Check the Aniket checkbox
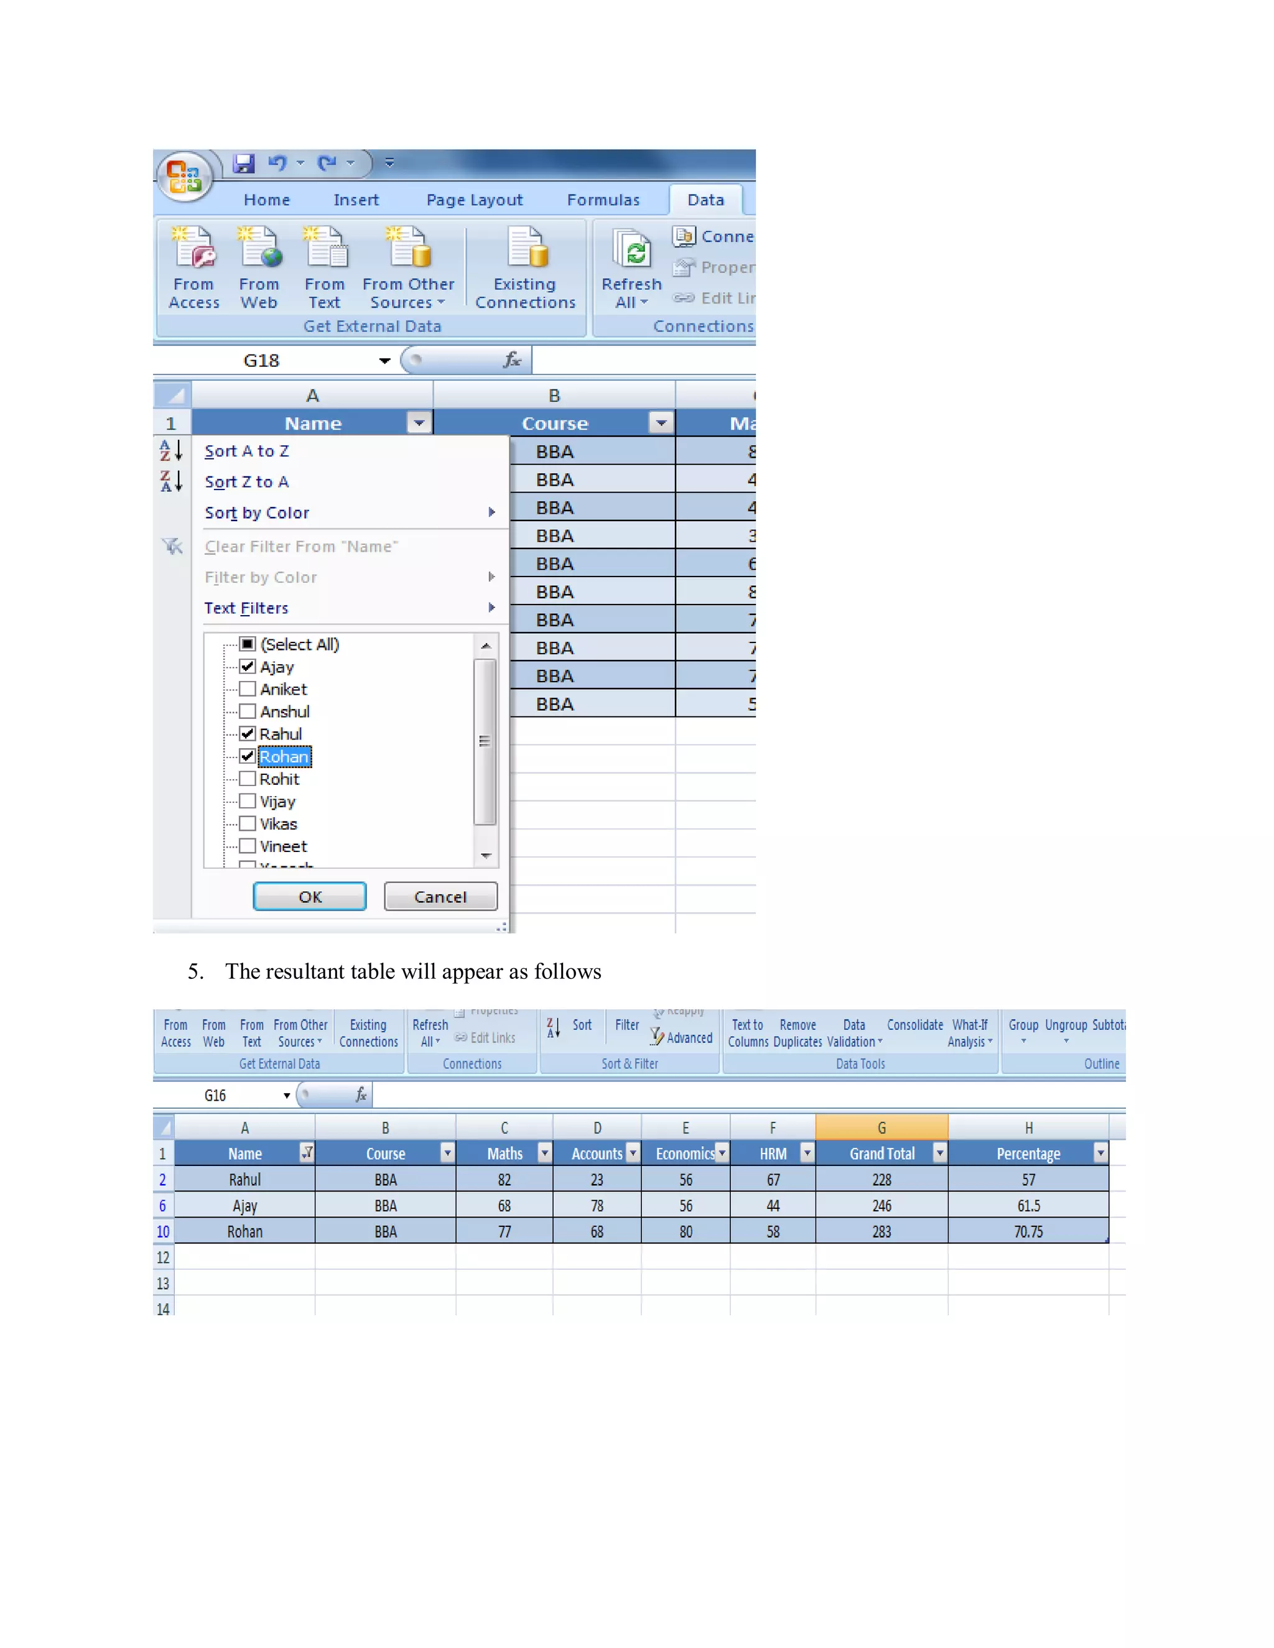Image resolution: width=1274 pixels, height=1648 pixels. click(247, 689)
